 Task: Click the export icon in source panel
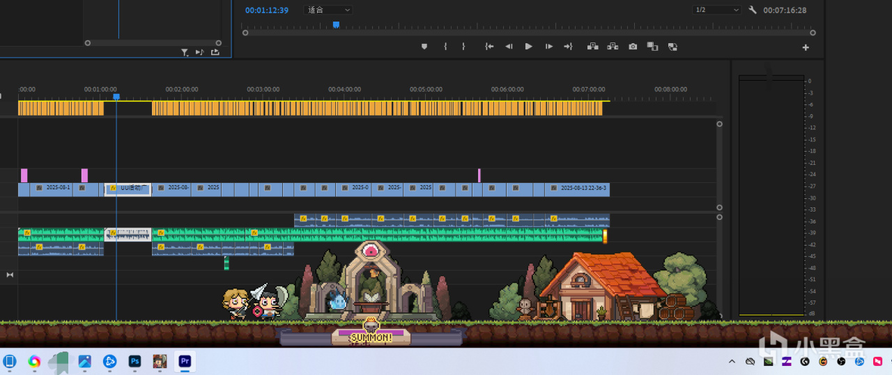215,52
